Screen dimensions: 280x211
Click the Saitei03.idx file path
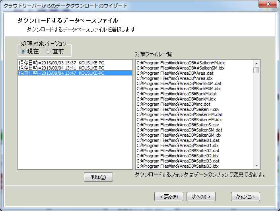178,166
